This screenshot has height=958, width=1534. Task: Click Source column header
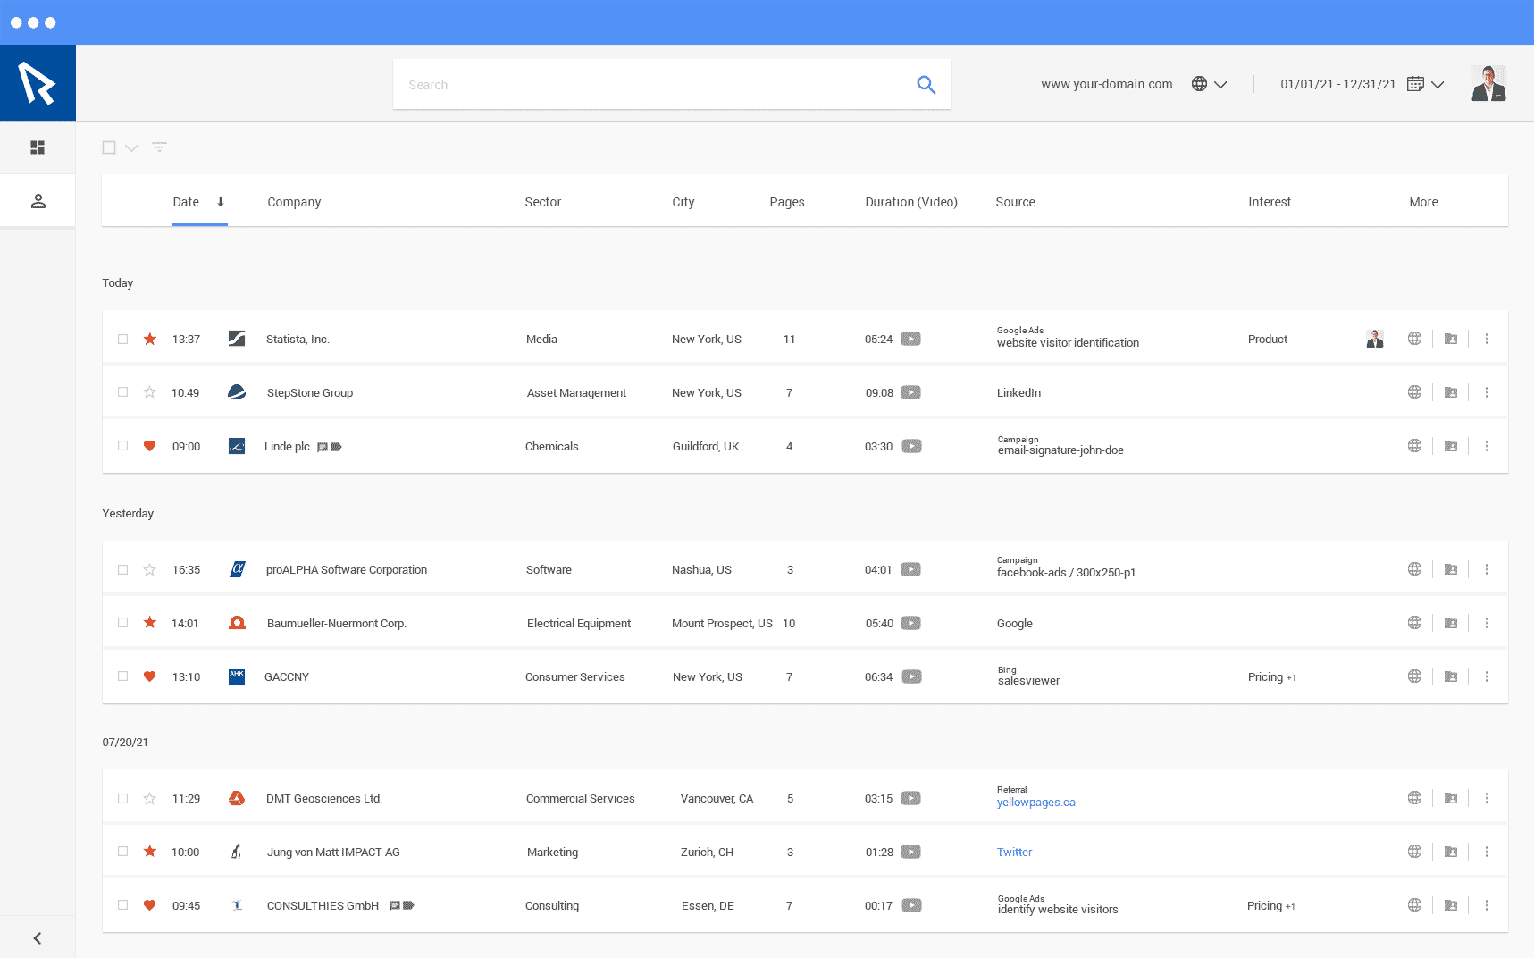[1015, 202]
